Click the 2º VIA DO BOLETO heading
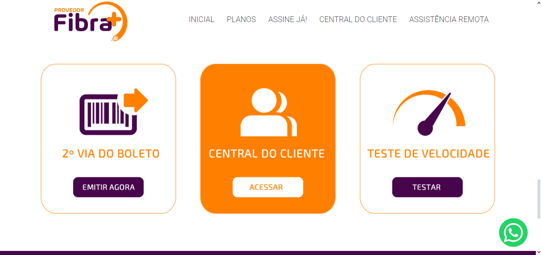This screenshot has width=542, height=255. tap(111, 154)
